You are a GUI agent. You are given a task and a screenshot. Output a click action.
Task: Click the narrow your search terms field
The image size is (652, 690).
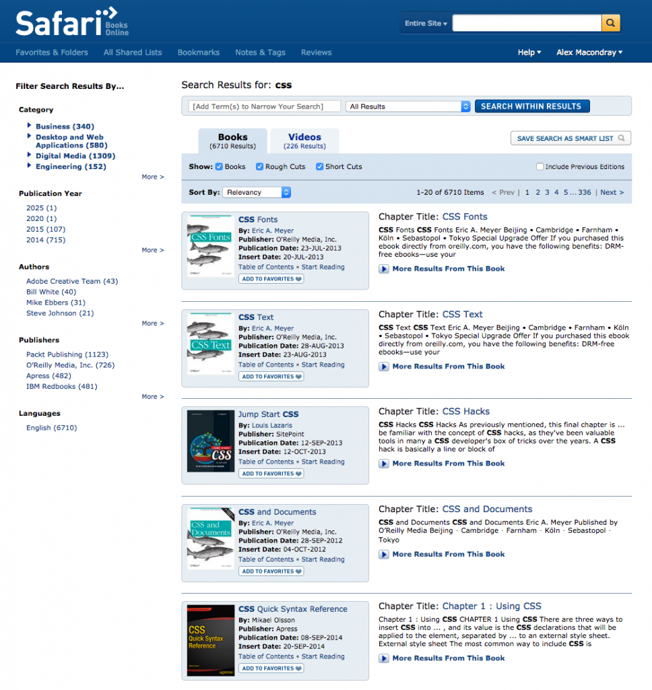click(265, 106)
